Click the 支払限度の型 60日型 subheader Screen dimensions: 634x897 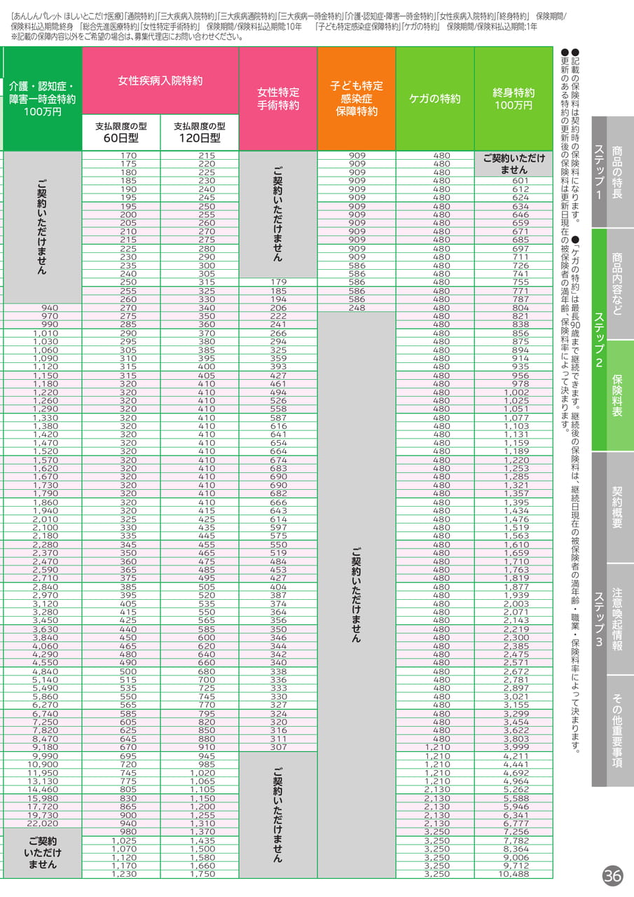point(121,132)
